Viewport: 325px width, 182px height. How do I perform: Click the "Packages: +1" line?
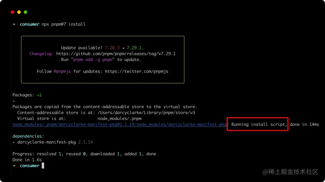[27, 95]
